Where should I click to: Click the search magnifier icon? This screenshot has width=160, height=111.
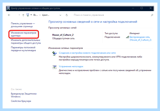coord(152,15)
